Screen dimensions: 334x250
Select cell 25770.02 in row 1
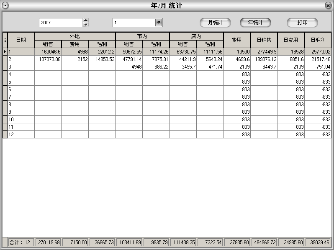click(318, 52)
